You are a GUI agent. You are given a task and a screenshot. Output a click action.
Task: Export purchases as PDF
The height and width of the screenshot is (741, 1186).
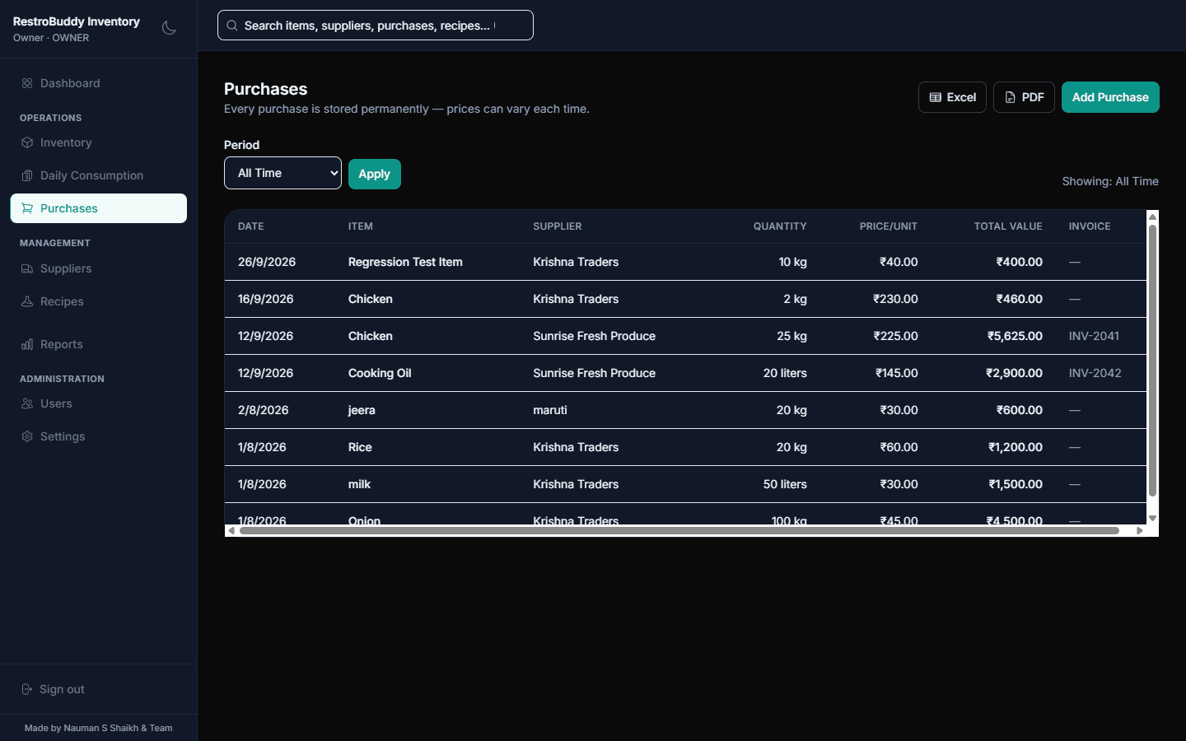pos(1024,97)
